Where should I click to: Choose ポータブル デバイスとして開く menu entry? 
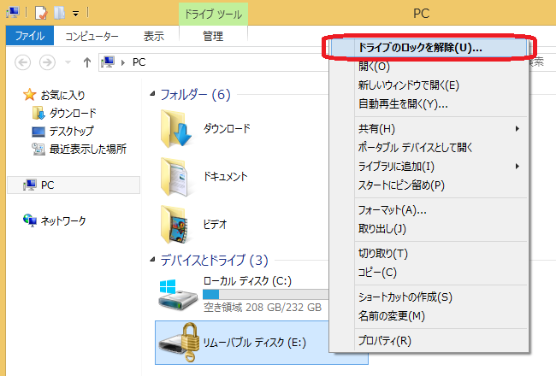[x=429, y=148]
